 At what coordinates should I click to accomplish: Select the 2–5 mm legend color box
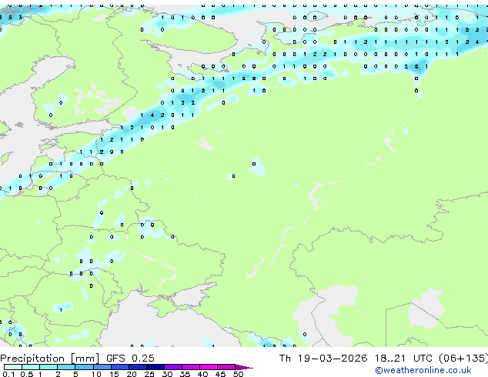(x=66, y=367)
